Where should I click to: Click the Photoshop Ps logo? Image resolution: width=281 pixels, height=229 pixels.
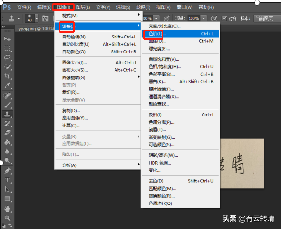[x=7, y=7]
